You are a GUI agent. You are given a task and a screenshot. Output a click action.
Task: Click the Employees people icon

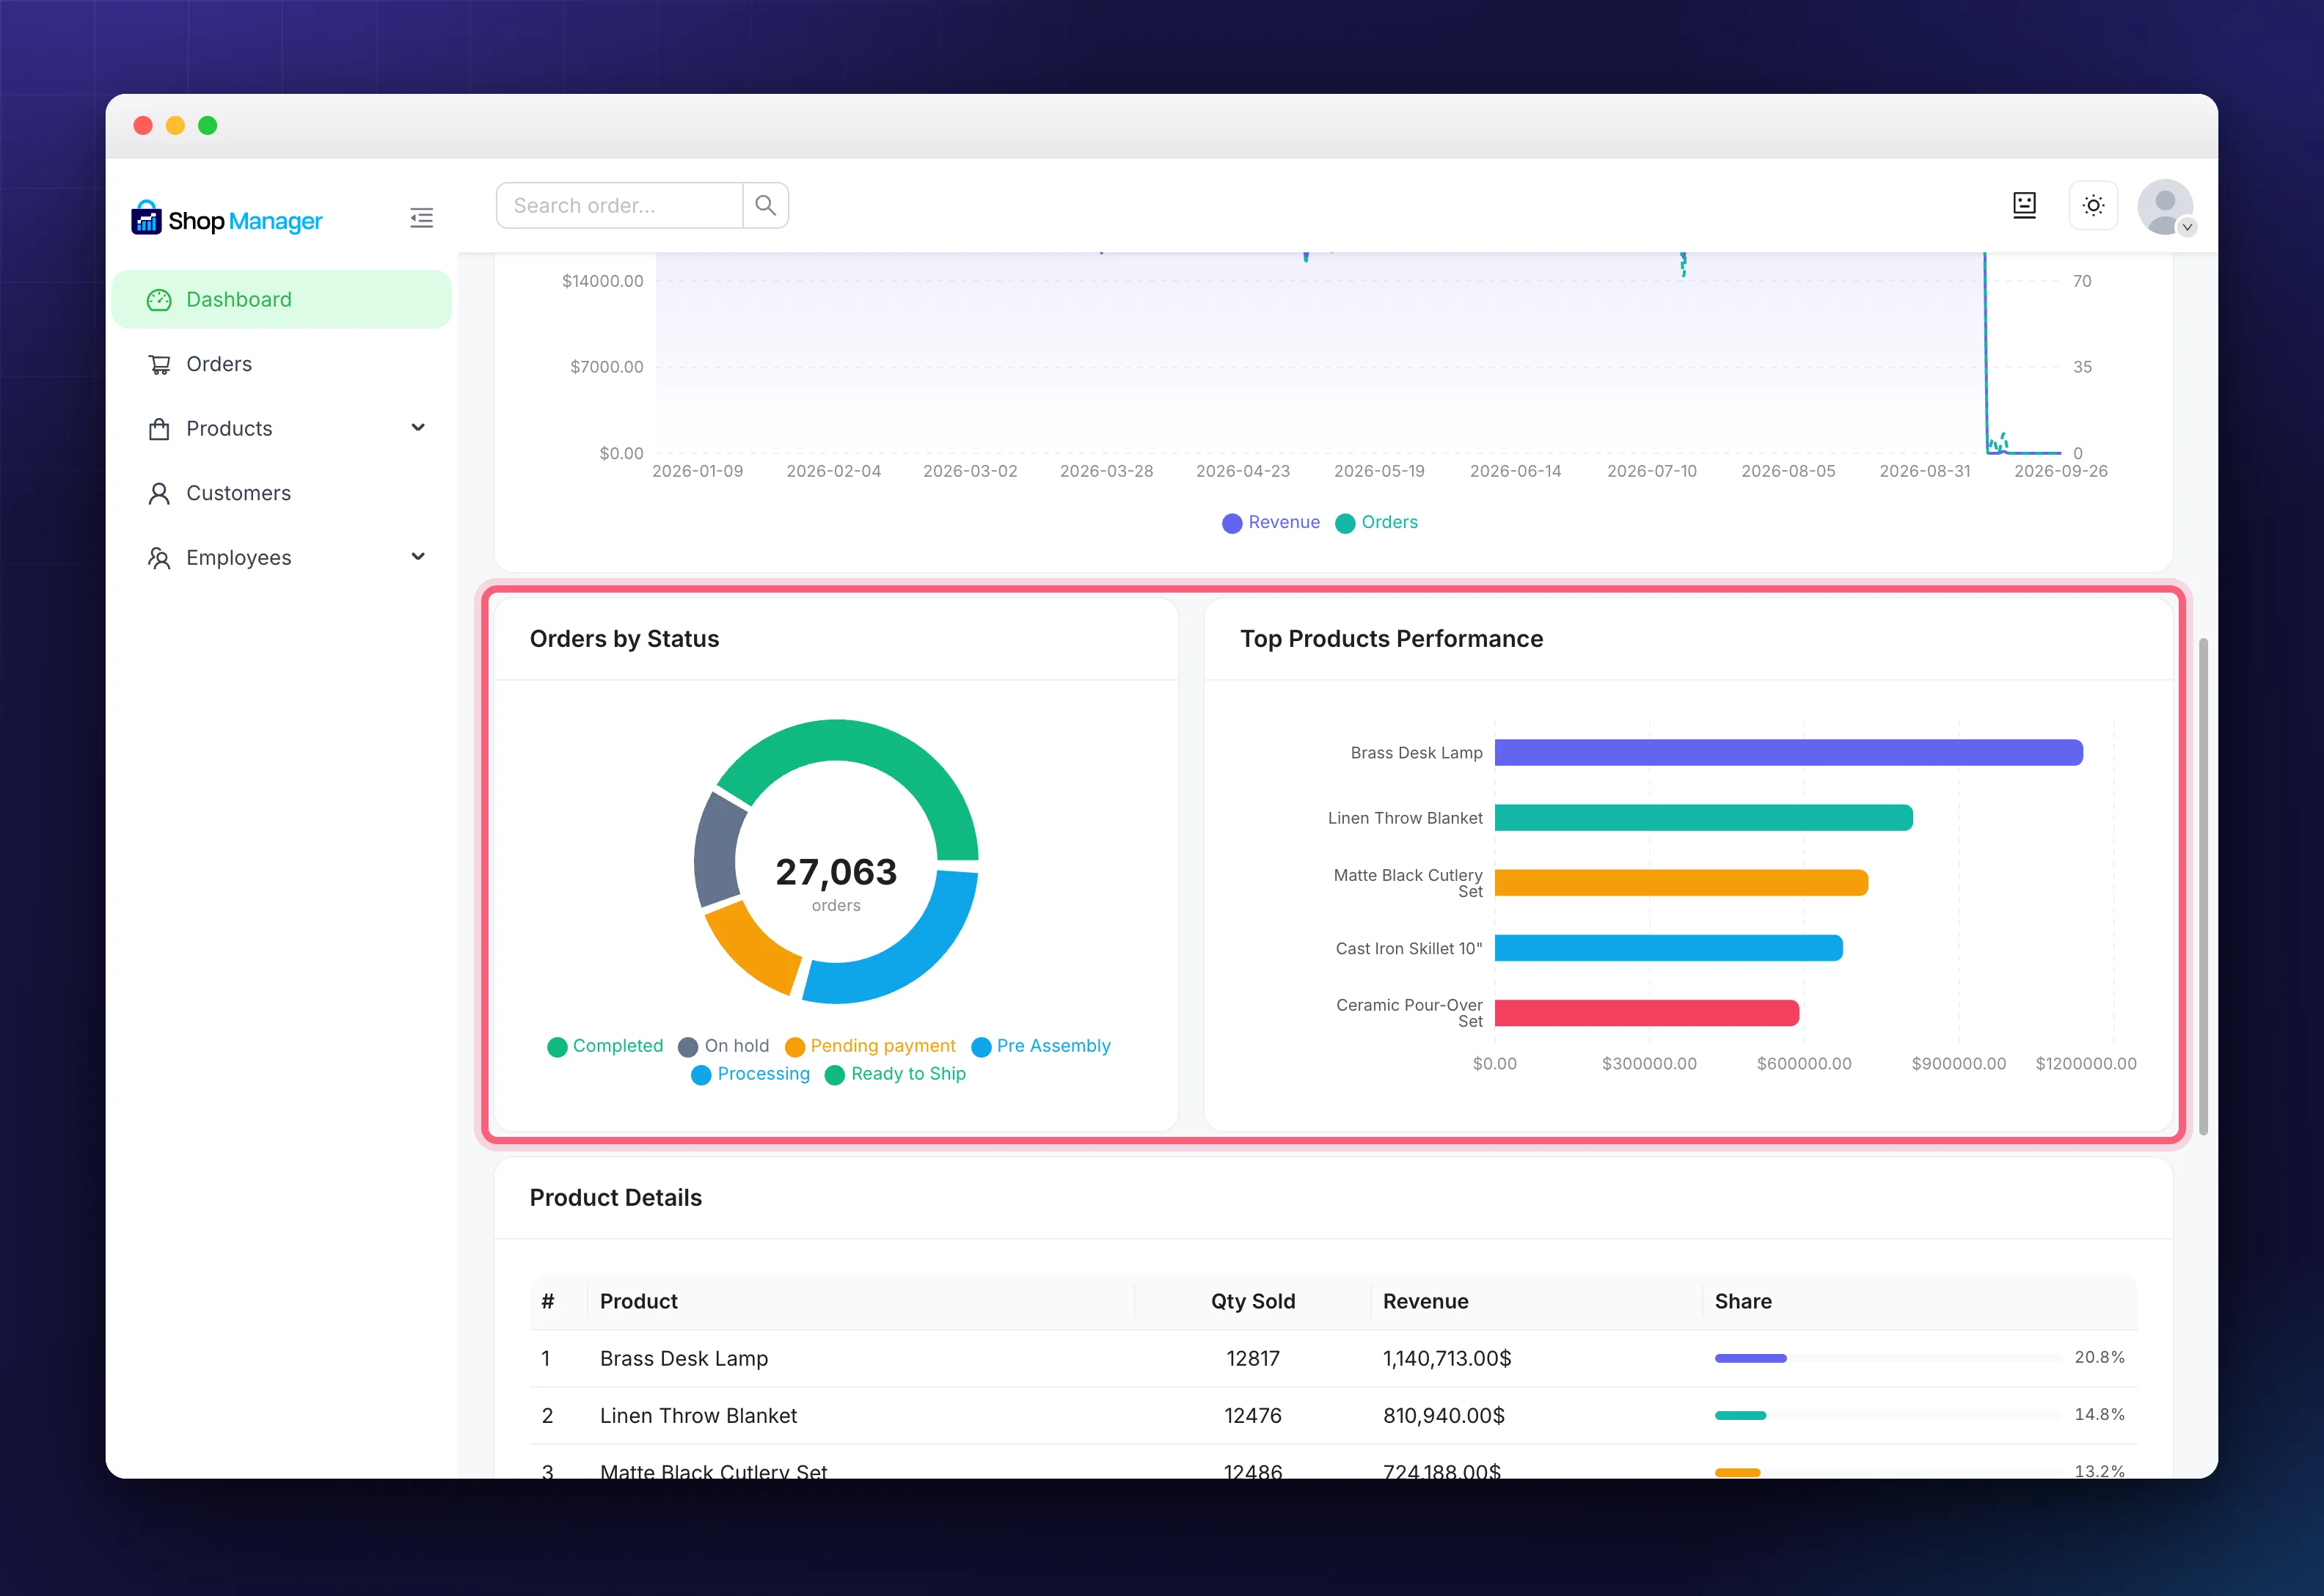[x=159, y=558]
